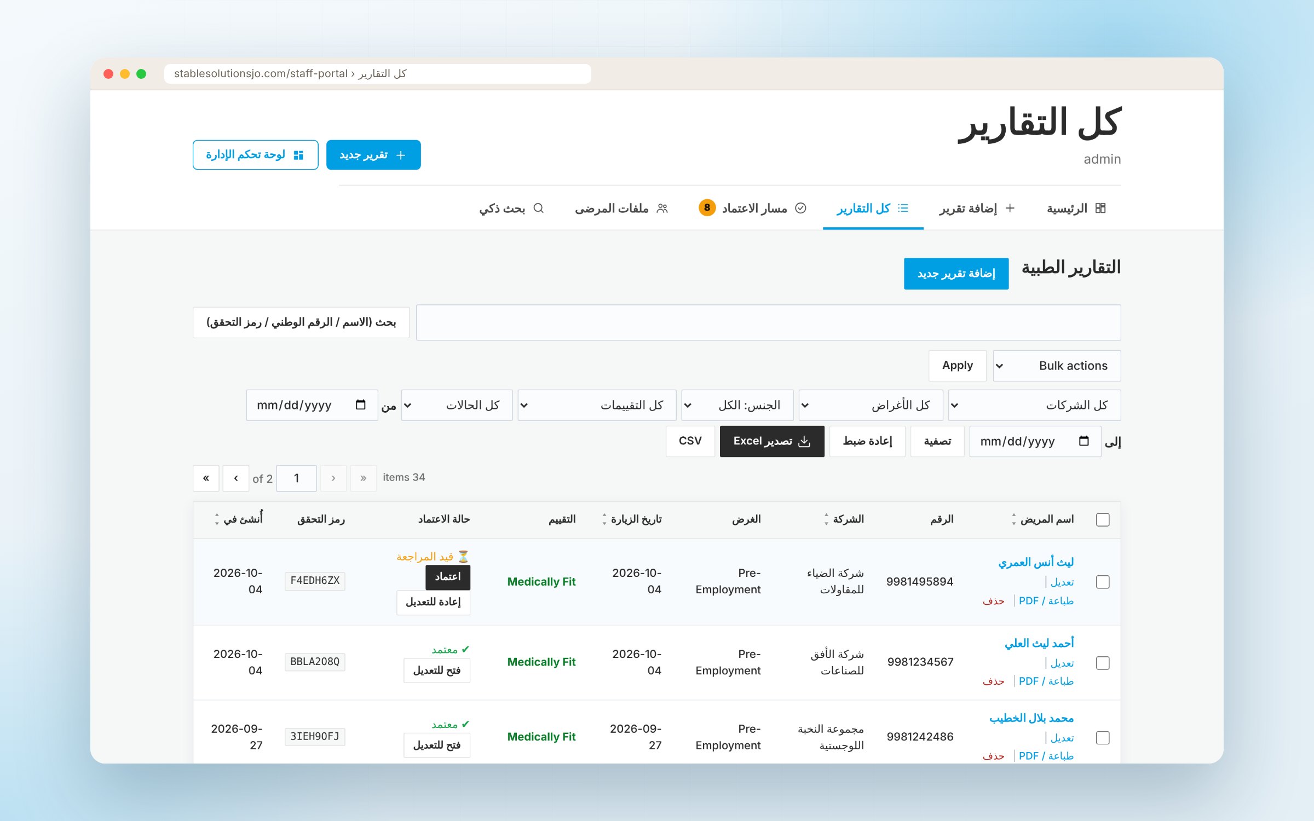This screenshot has width=1314, height=821.
Task: Click the last page double-right arrow
Action: coord(363,478)
